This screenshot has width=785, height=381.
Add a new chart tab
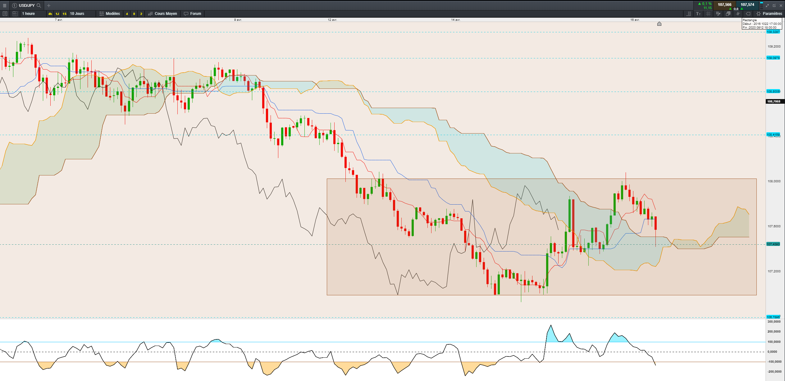[49, 6]
